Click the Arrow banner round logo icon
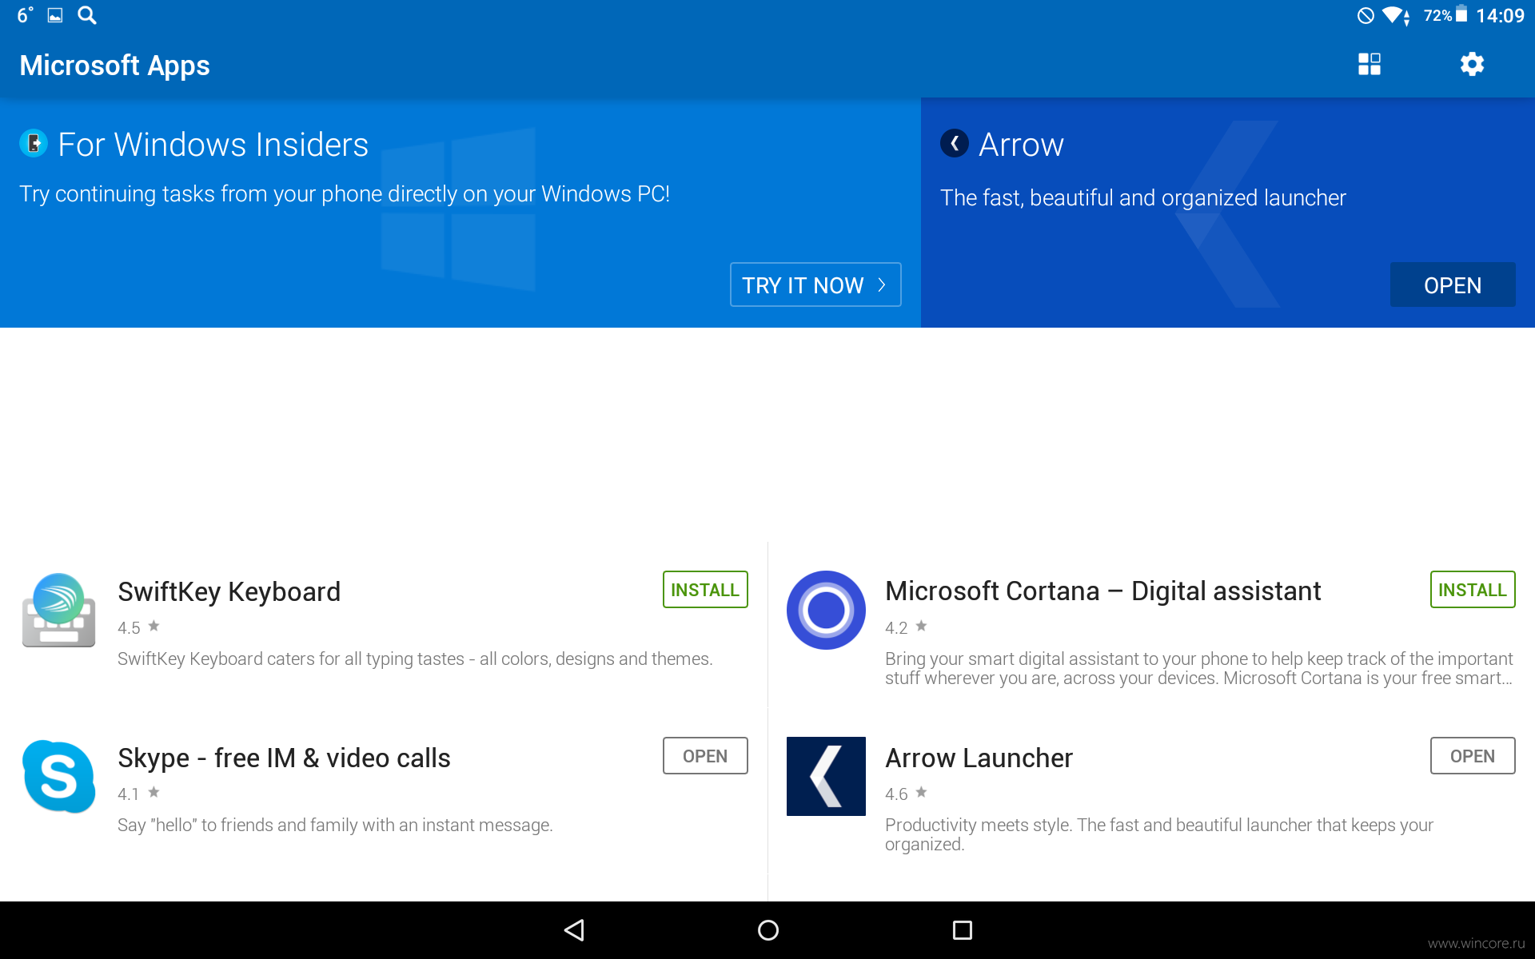 [955, 144]
